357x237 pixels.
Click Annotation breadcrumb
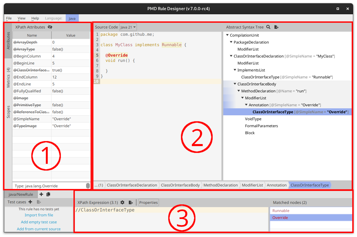(x=276, y=185)
